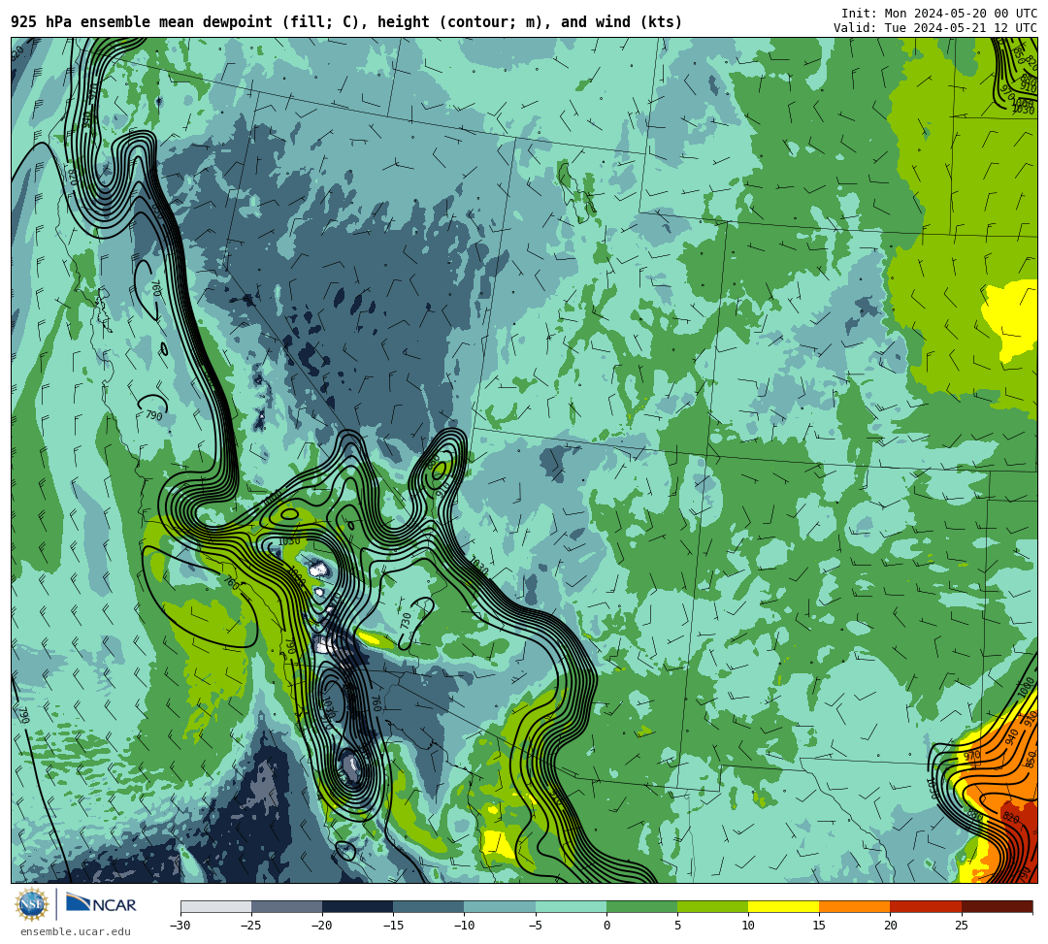Click the '730' height contour label
Screen dimensions: 1048x944
406,620
